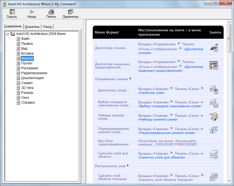Image resolution: width=234 pixels, height=186 pixels.
Task: Click the help window title bar icon
Action: (4, 4)
